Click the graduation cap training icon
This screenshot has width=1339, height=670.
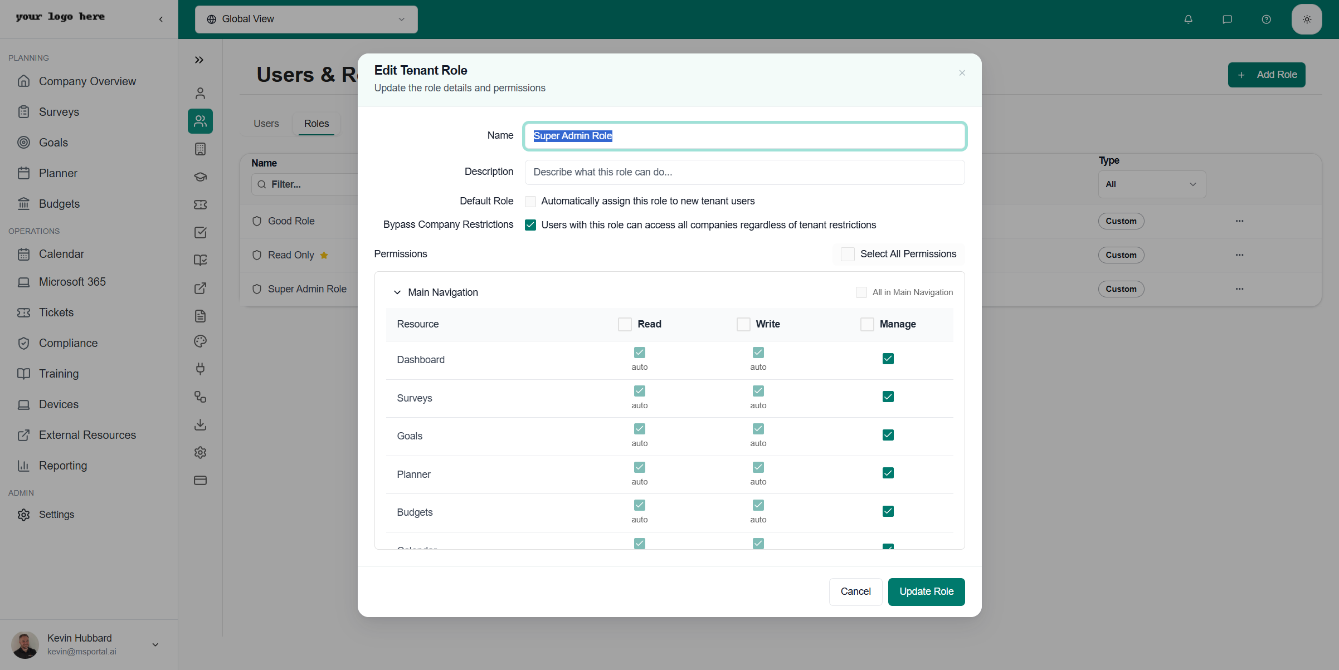tap(200, 177)
